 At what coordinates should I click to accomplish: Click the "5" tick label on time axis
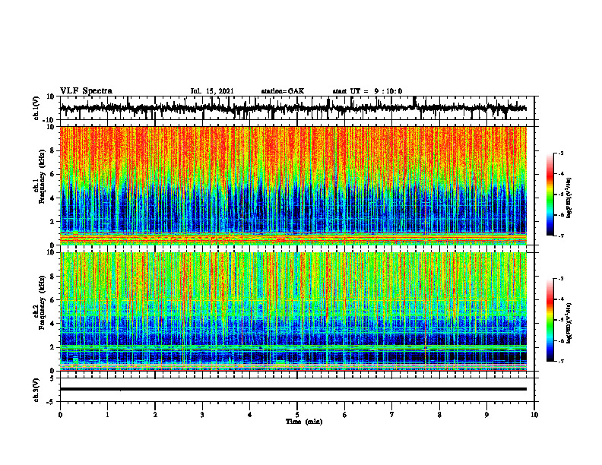pos(297,415)
